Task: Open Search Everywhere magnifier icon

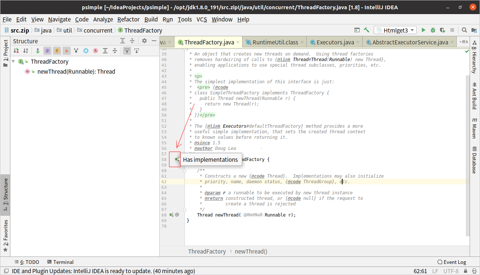Action: click(464, 30)
